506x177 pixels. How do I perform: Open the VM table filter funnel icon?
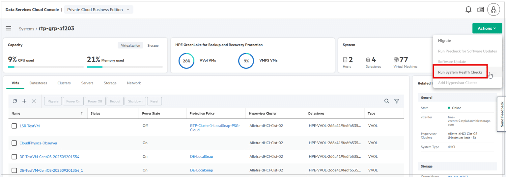click(x=397, y=101)
